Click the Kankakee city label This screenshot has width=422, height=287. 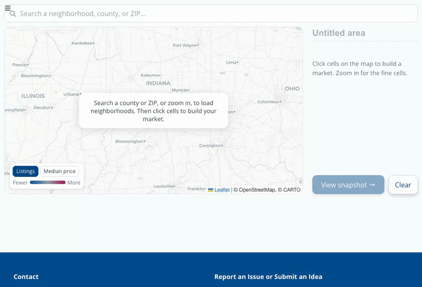(82, 43)
